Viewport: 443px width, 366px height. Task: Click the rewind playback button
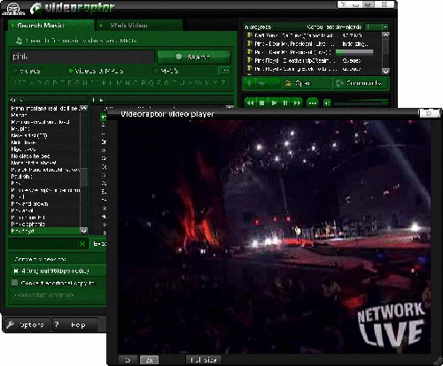[x=250, y=103]
